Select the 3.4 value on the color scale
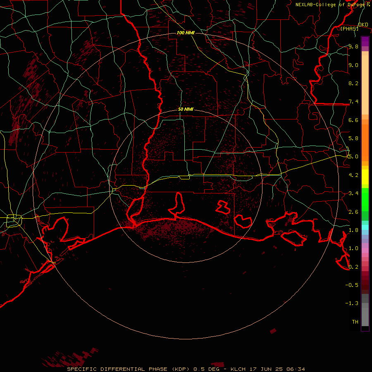 353,193
